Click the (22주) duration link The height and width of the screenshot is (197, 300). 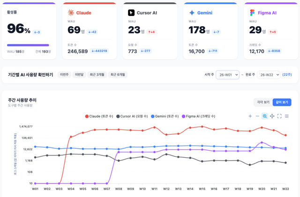point(287,75)
